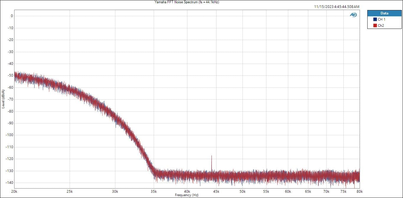Click the 25k frequency tick label

click(x=70, y=191)
